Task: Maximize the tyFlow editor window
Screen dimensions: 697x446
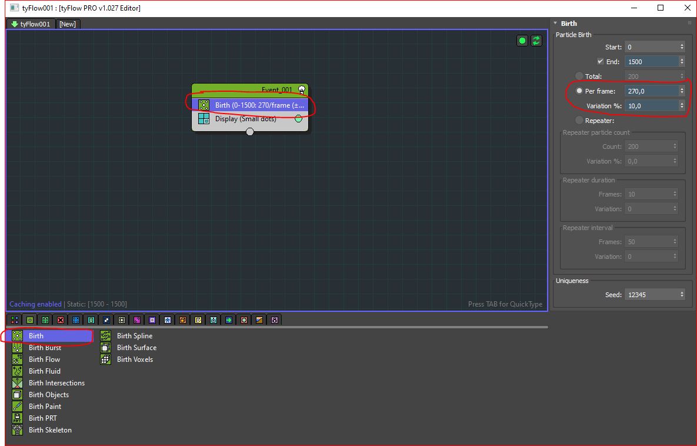Action: 661,8
